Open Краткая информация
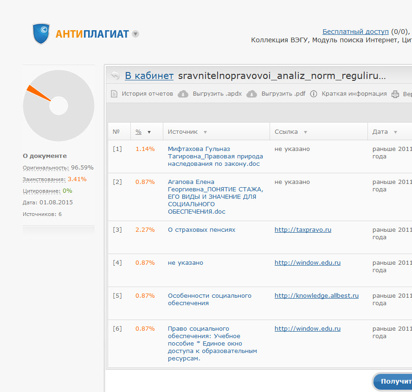This screenshot has height=392, width=412. (354, 94)
